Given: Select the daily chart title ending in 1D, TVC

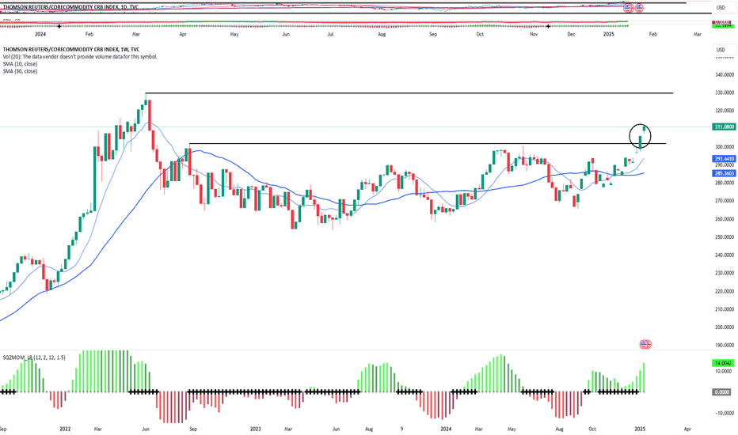Looking at the screenshot, I should pos(71,8).
